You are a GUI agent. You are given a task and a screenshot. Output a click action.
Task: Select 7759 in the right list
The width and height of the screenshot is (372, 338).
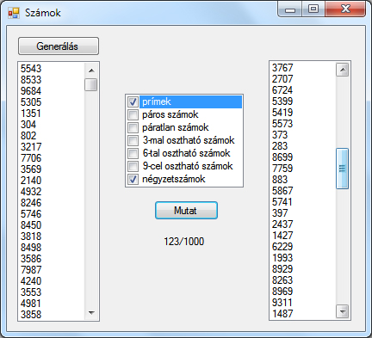tap(303, 169)
